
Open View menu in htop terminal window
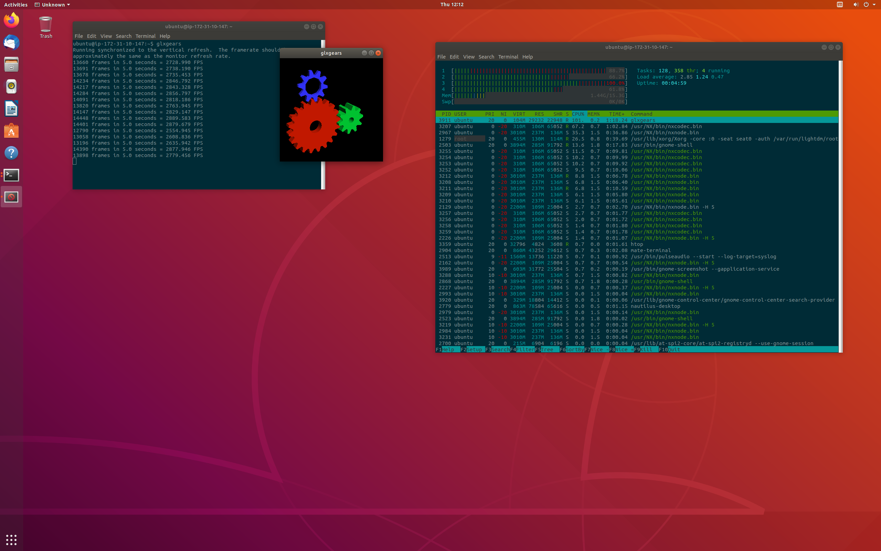(x=468, y=57)
